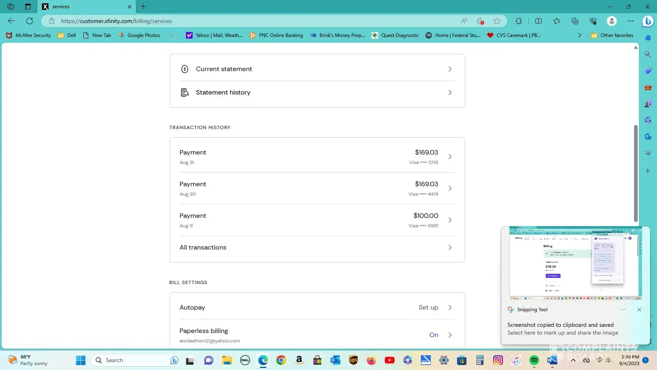Image resolution: width=657 pixels, height=370 pixels.
Task: Expand the Autopay row chevron
Action: (450, 308)
